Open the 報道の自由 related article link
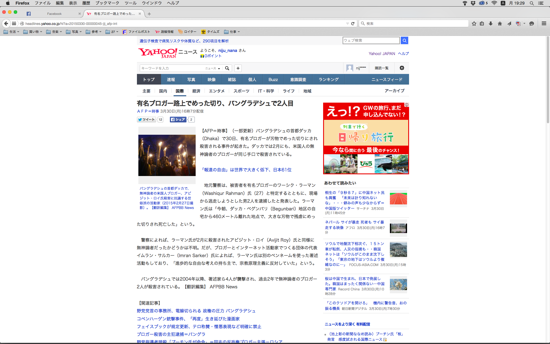The height and width of the screenshot is (344, 550). 246,170
